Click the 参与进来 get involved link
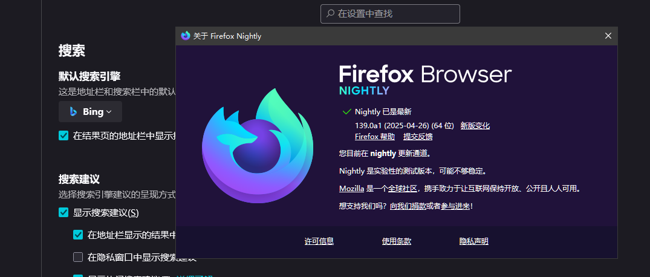650x277 pixels. tap(455, 206)
